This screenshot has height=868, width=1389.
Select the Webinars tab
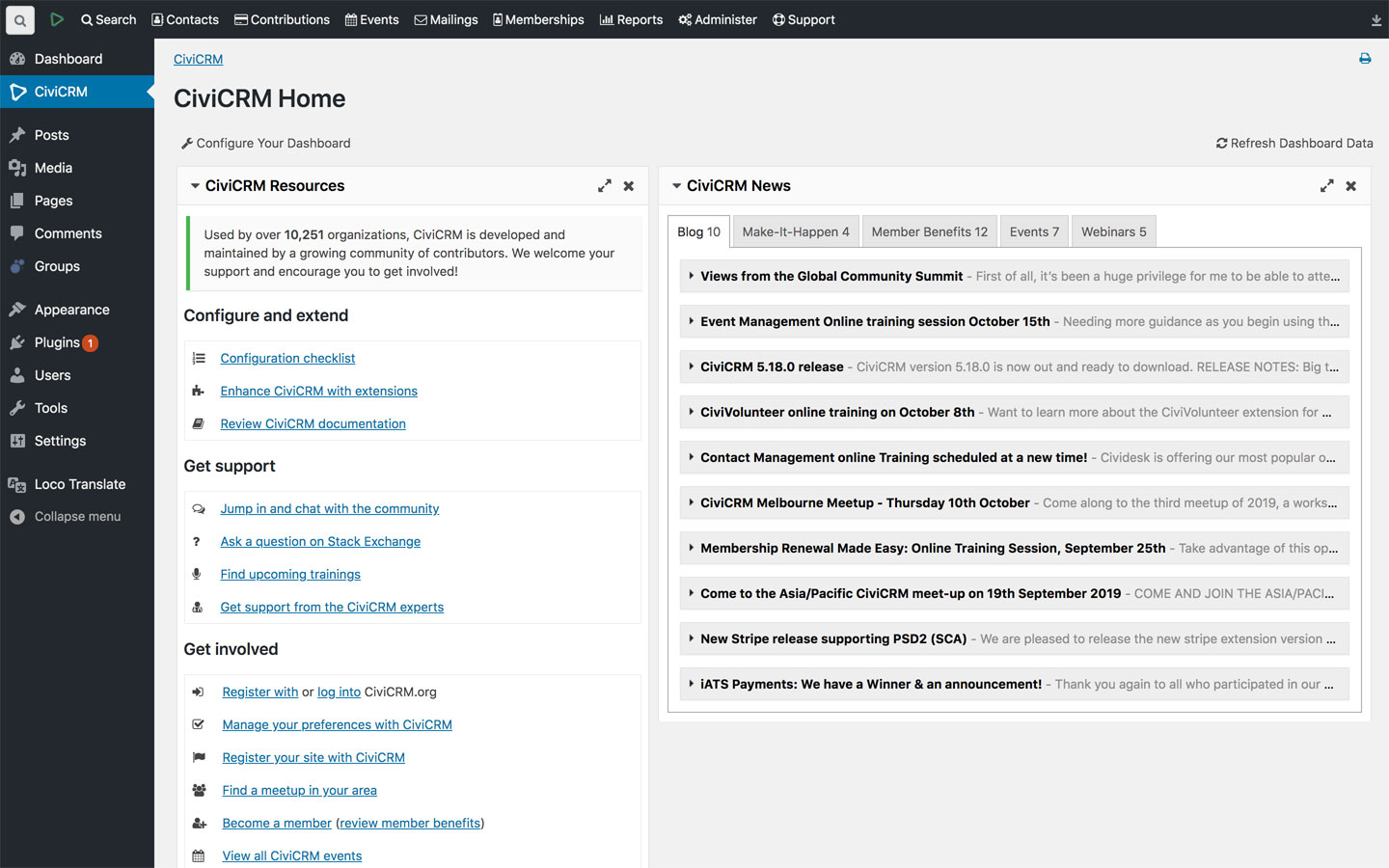(1113, 231)
